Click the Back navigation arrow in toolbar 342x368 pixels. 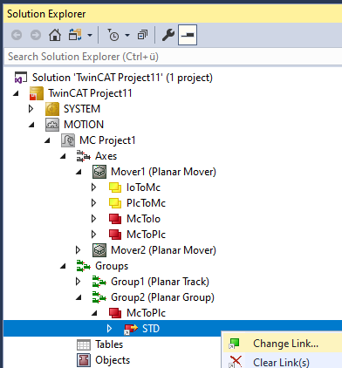pyautogui.click(x=17, y=35)
